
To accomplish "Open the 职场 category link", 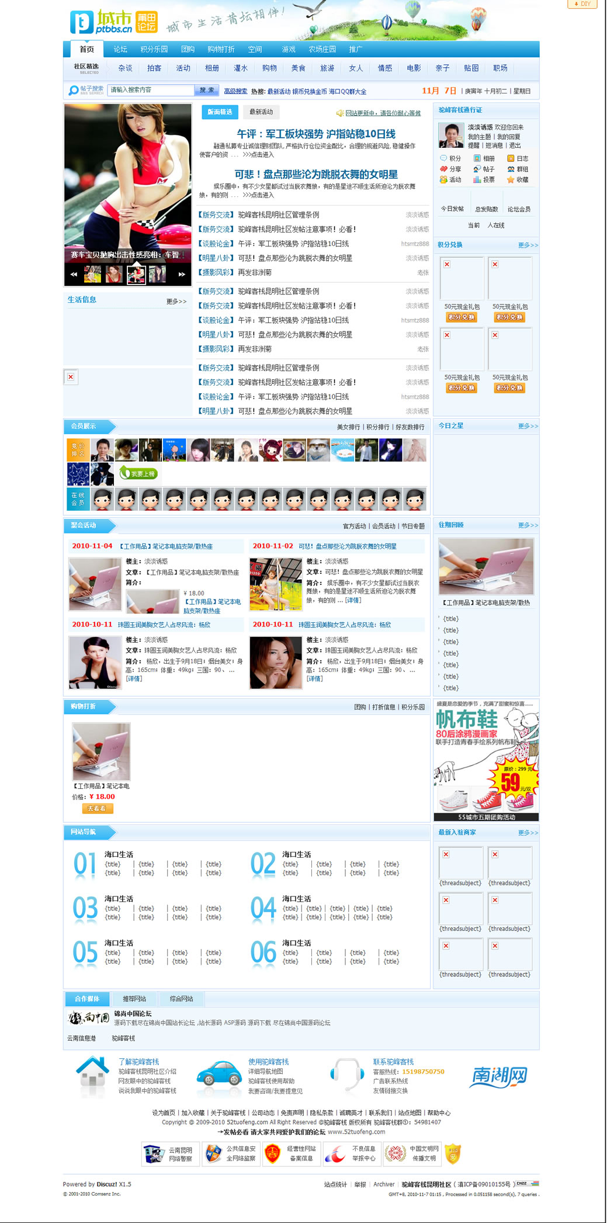I will point(500,68).
